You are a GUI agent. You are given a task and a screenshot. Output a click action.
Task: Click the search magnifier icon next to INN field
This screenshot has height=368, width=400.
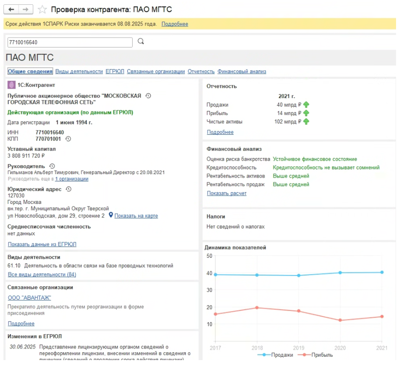coord(141,42)
